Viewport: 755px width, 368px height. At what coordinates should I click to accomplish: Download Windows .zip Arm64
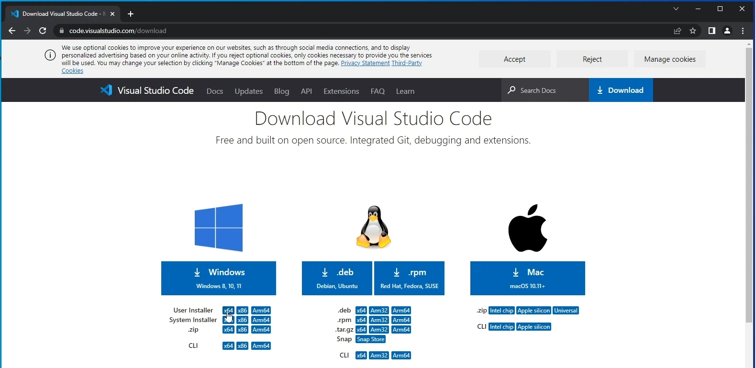coord(261,330)
